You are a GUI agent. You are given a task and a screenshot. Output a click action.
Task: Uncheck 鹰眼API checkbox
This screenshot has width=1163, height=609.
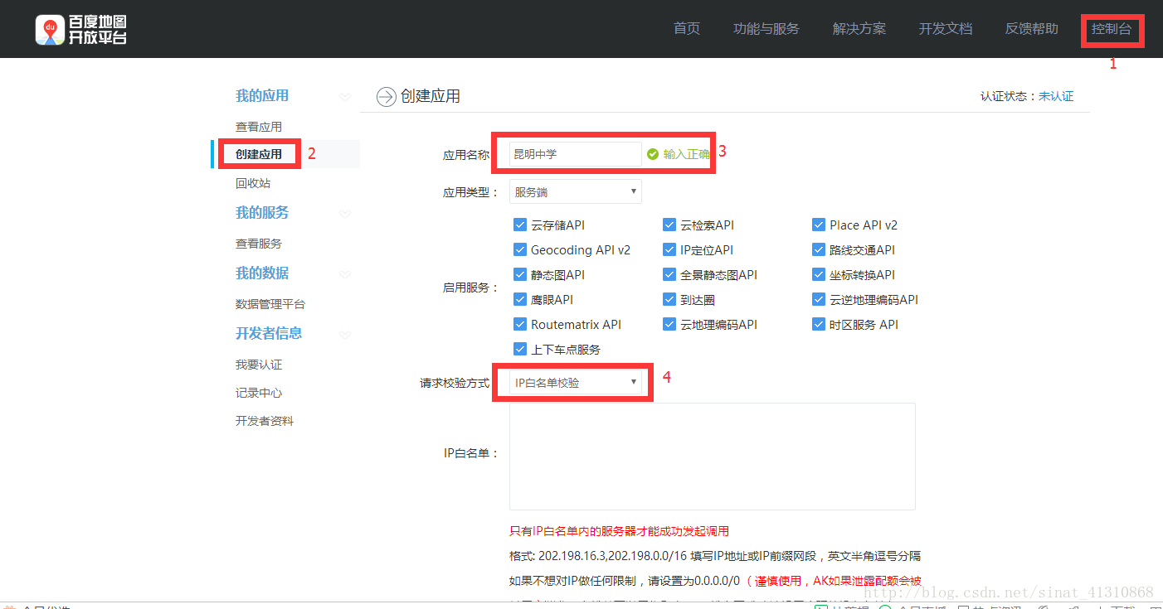[x=520, y=299]
